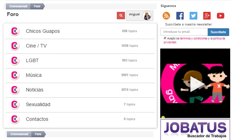Open the RSS feed icon
This screenshot has width=233, height=140.
(x=166, y=16)
